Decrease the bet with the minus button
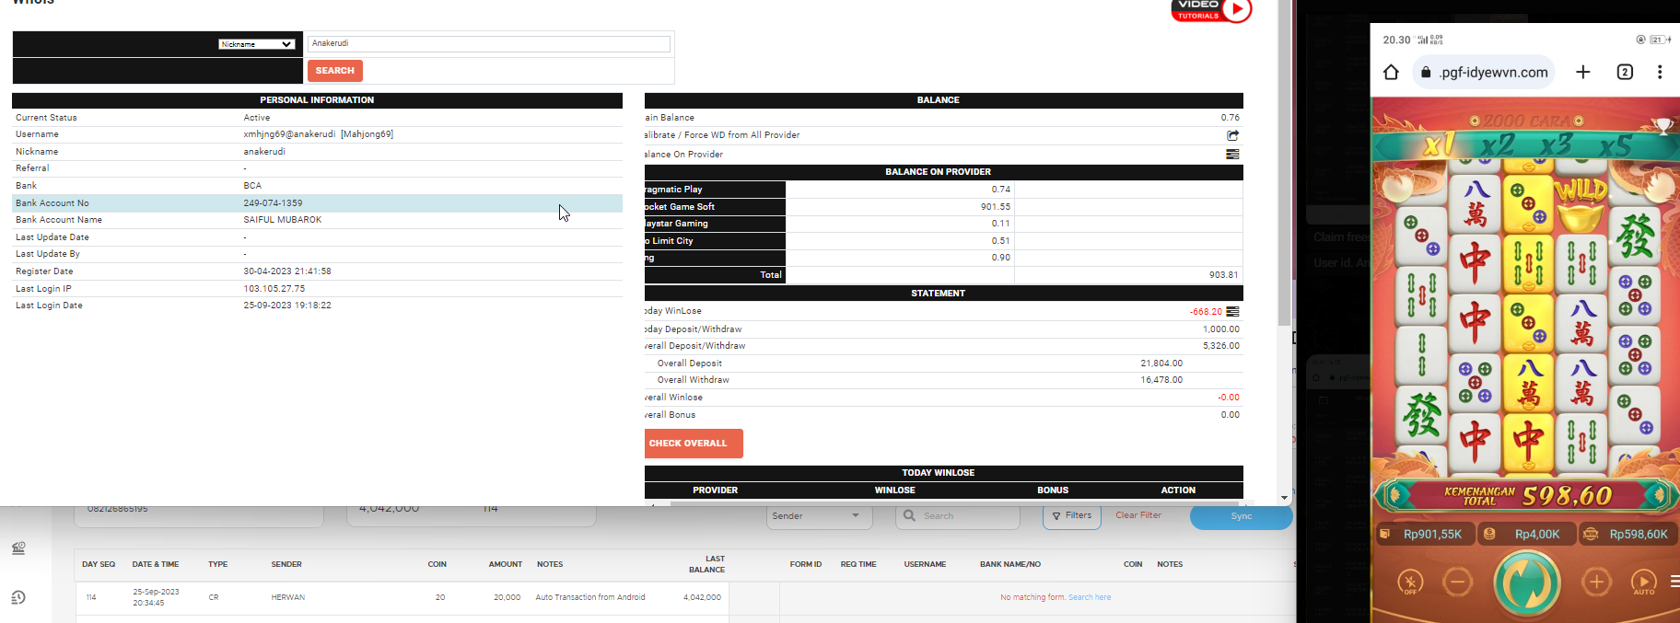 (1456, 582)
